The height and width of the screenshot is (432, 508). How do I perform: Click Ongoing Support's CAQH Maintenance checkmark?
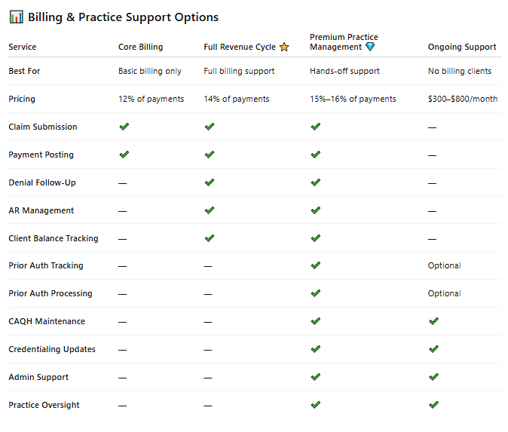coord(433,321)
